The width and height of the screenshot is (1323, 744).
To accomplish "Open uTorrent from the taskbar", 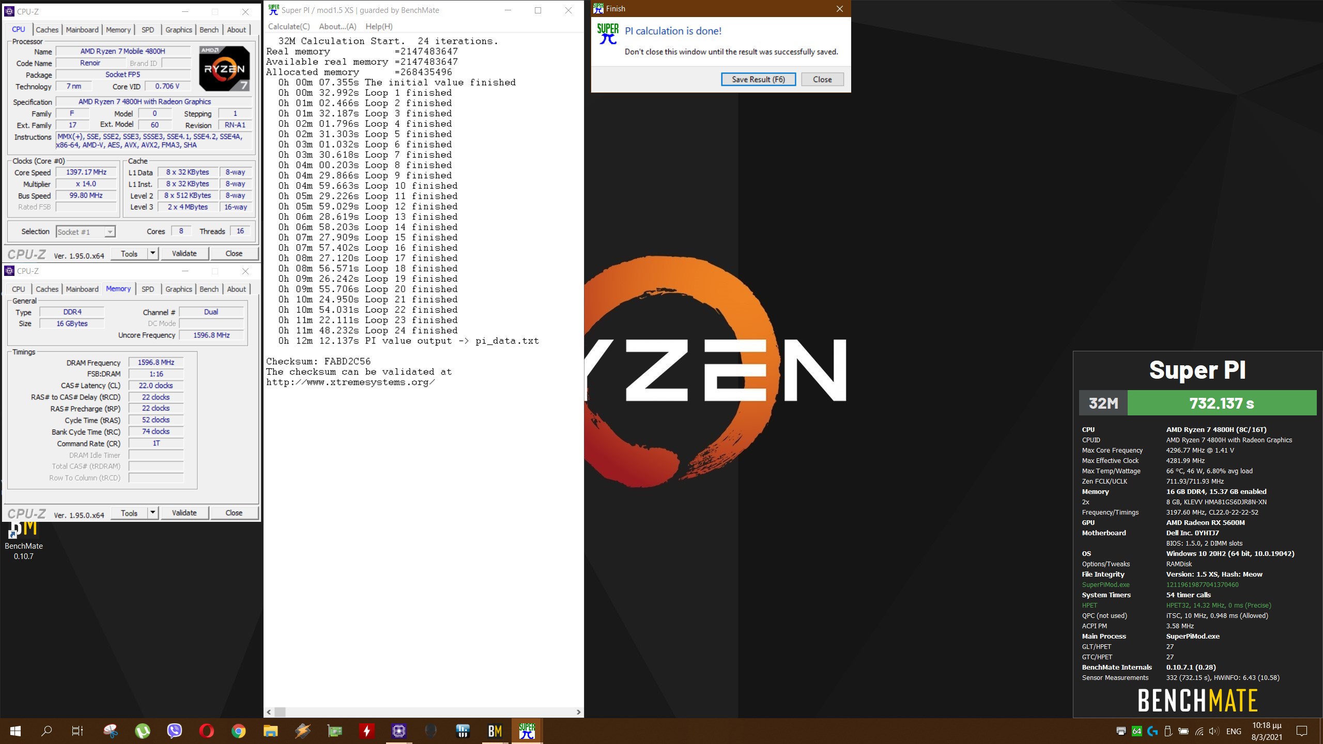I will (143, 731).
